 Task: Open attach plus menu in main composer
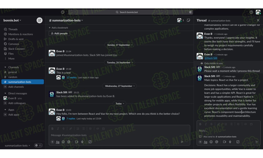52,142
